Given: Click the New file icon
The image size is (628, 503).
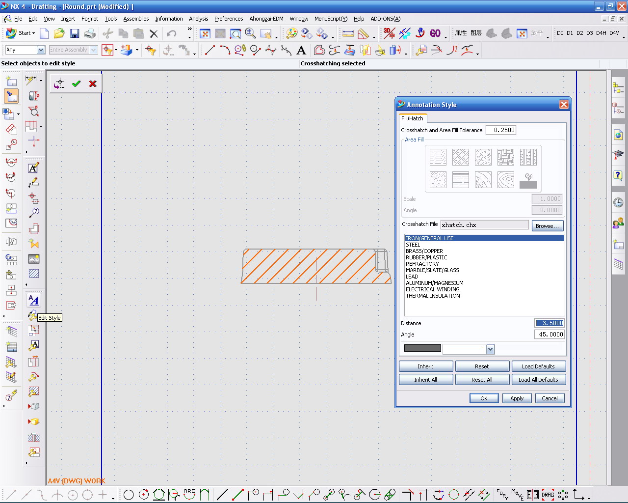Looking at the screenshot, I should 45,33.
